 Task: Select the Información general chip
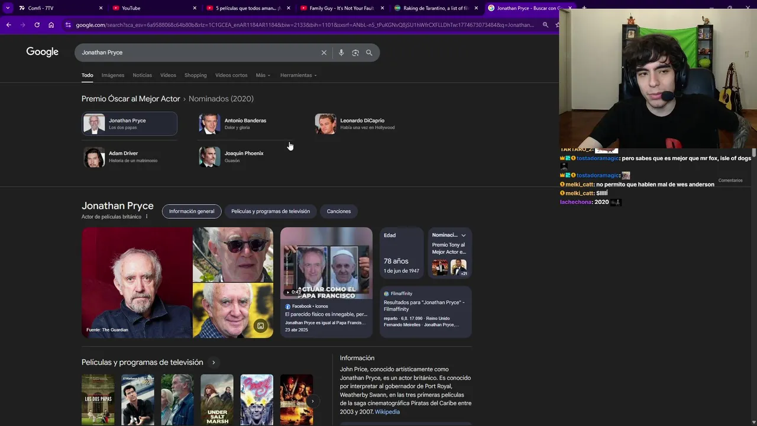click(192, 211)
